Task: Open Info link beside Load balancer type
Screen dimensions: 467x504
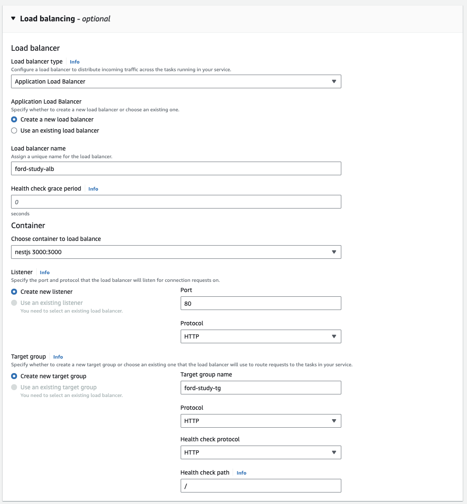Action: 75,62
